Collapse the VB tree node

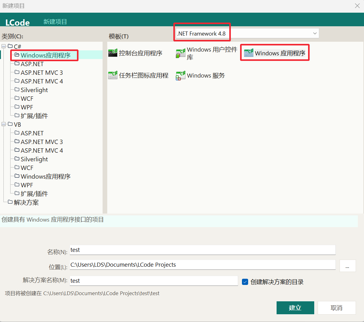coord(3,124)
